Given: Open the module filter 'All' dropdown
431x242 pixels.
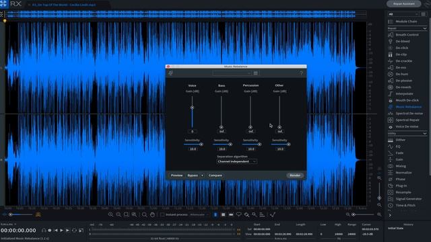Looking at the screenshot, I should point(403,14).
